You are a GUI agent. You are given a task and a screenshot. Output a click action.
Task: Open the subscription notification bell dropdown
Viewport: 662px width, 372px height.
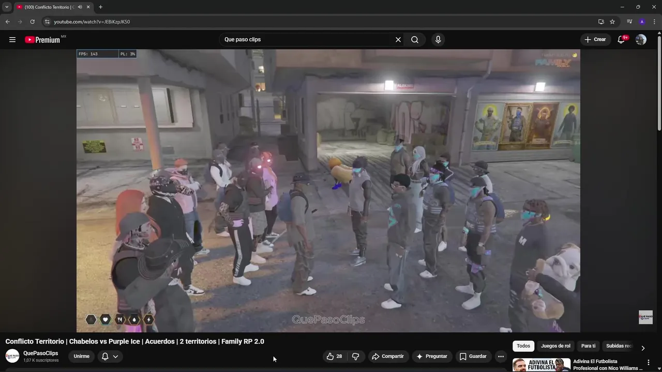(110, 357)
